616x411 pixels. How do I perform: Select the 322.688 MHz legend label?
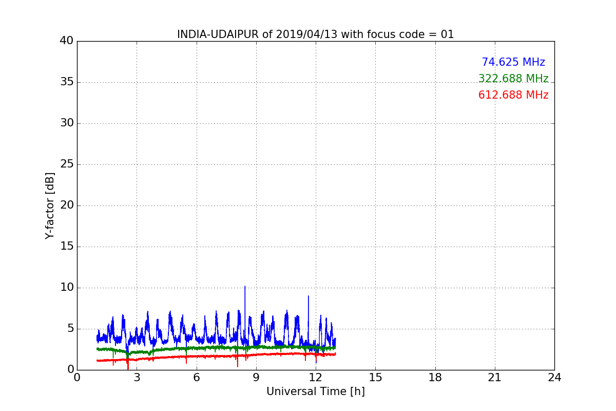(513, 79)
